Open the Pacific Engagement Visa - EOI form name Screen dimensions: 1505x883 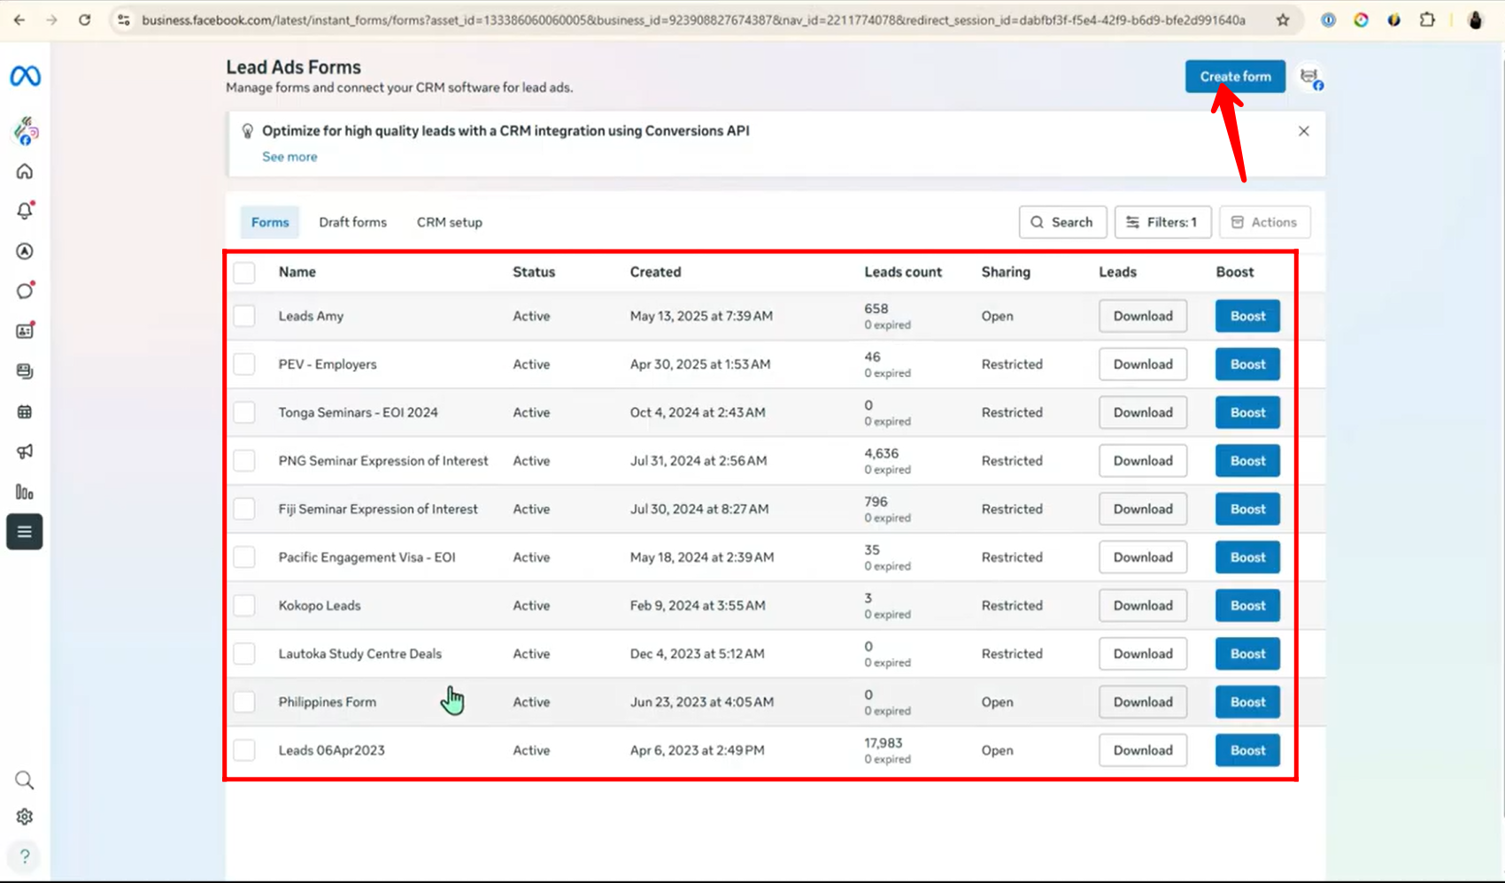click(367, 557)
